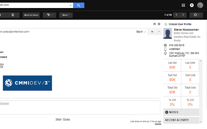Click the Sell Unit 0 cell

(x=190, y=78)
